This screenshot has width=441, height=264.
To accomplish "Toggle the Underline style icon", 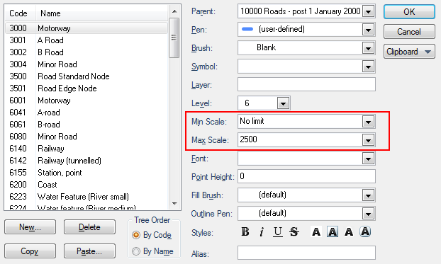I will tap(278, 232).
